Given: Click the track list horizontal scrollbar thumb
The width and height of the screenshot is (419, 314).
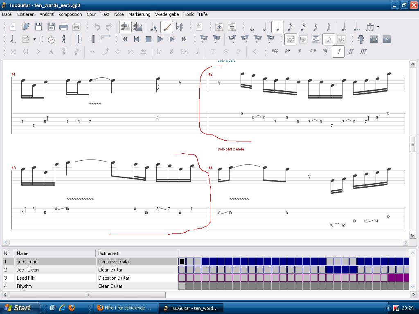Looking at the screenshot, I should 87,295.
